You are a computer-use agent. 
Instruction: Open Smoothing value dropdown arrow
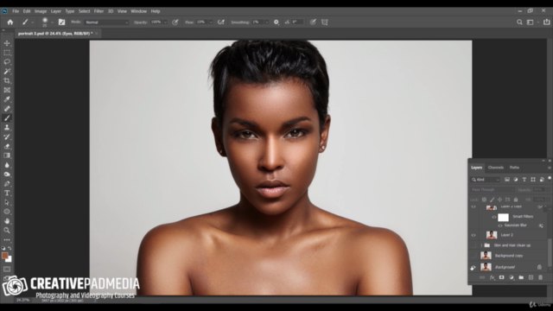[267, 22]
